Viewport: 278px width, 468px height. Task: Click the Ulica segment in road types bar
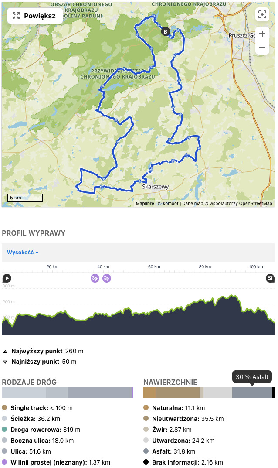click(x=100, y=393)
